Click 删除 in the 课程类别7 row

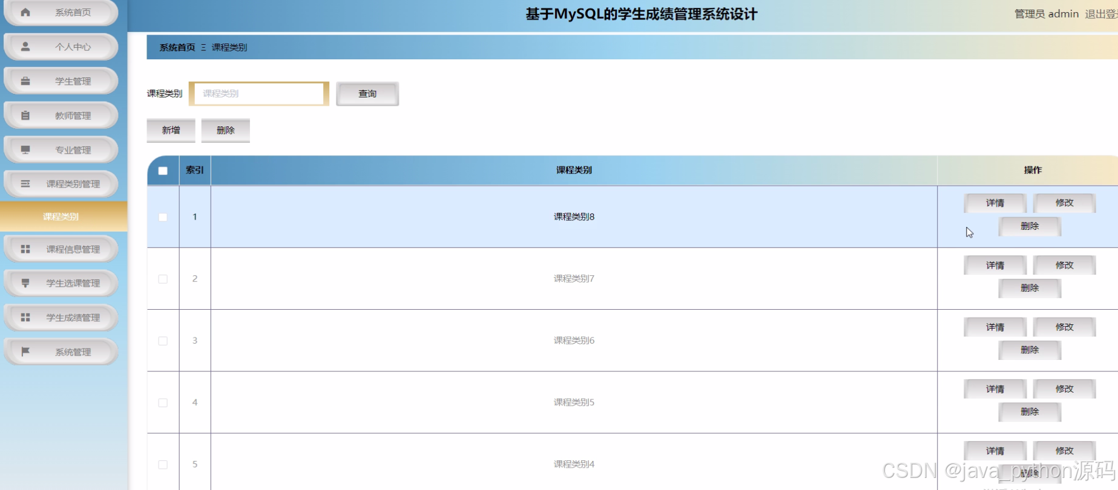(1030, 289)
